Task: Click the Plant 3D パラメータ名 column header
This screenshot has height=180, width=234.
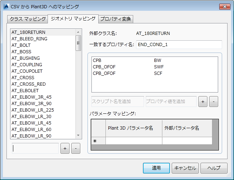Action: pos(134,128)
